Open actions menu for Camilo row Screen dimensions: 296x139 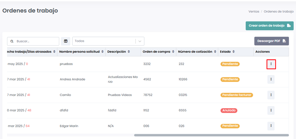coord(271,95)
